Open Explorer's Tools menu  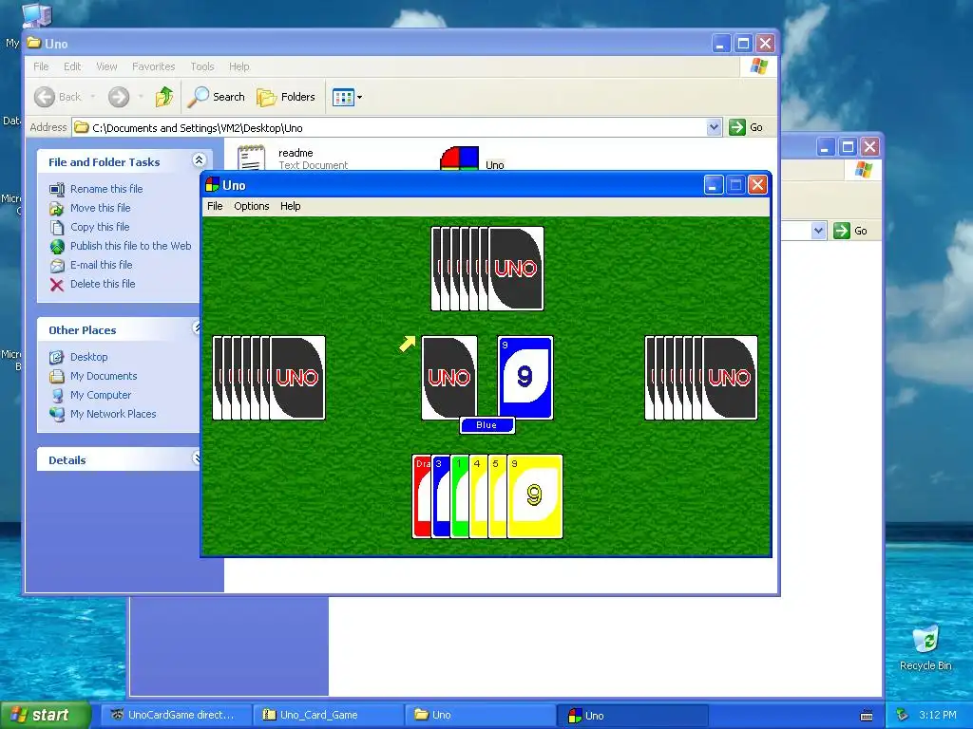pos(202,66)
